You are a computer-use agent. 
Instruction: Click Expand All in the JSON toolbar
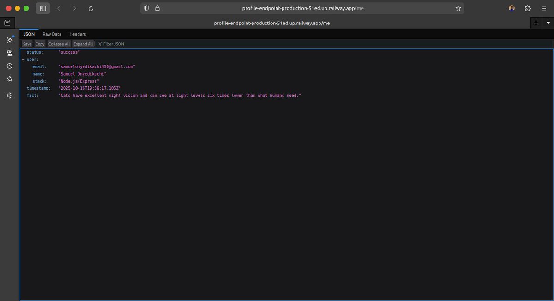click(83, 44)
